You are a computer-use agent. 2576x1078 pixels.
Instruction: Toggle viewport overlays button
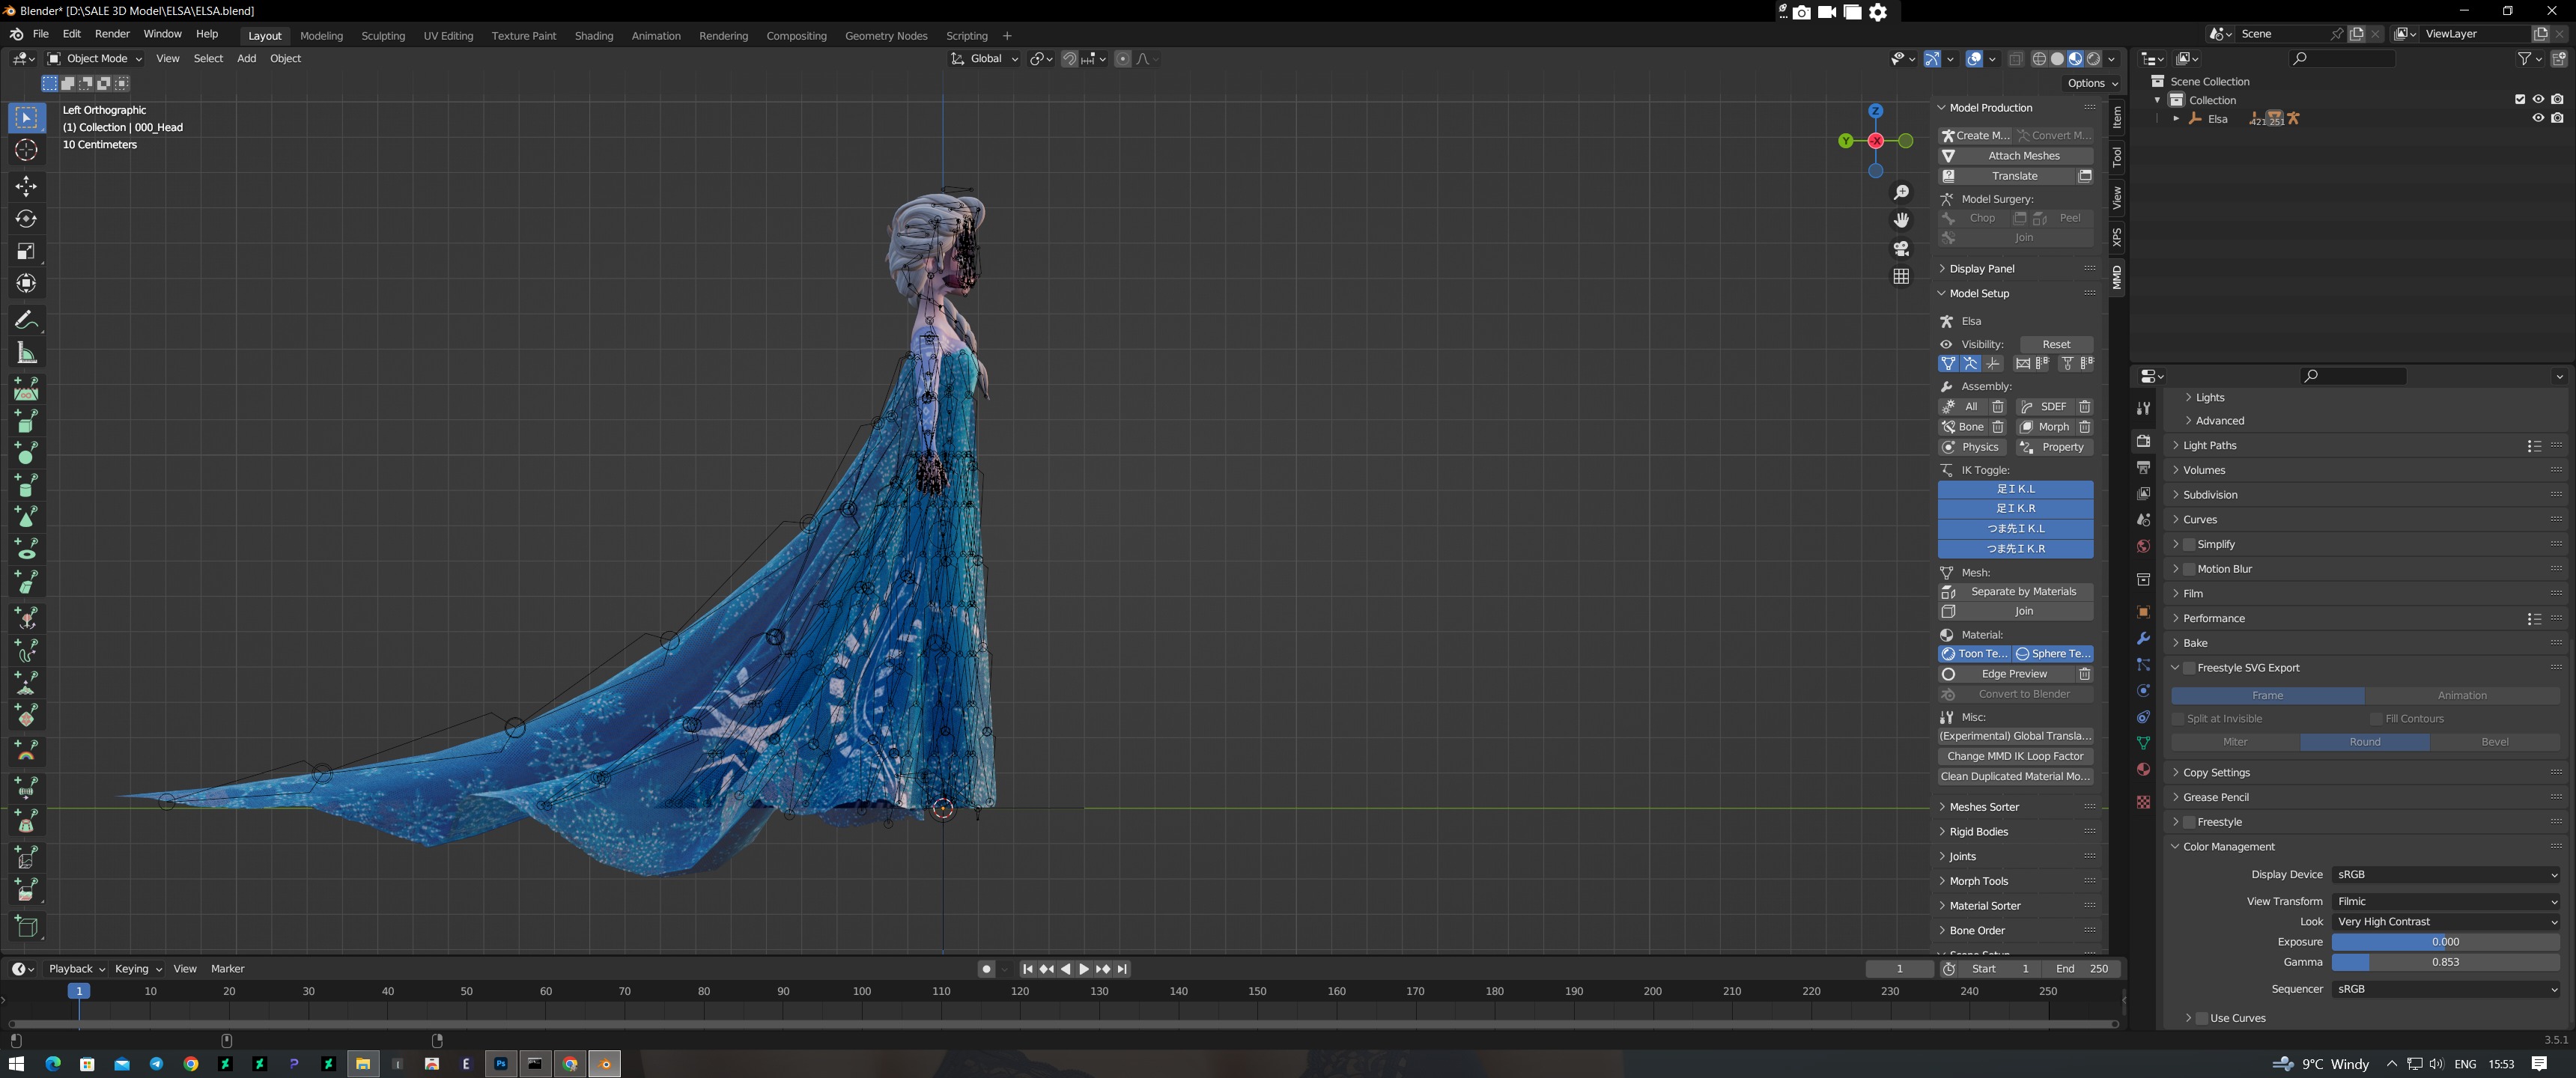tap(1974, 59)
